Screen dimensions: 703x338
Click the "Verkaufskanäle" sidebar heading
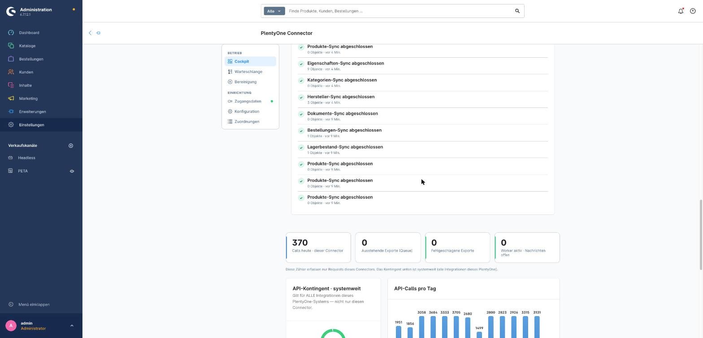point(22,145)
